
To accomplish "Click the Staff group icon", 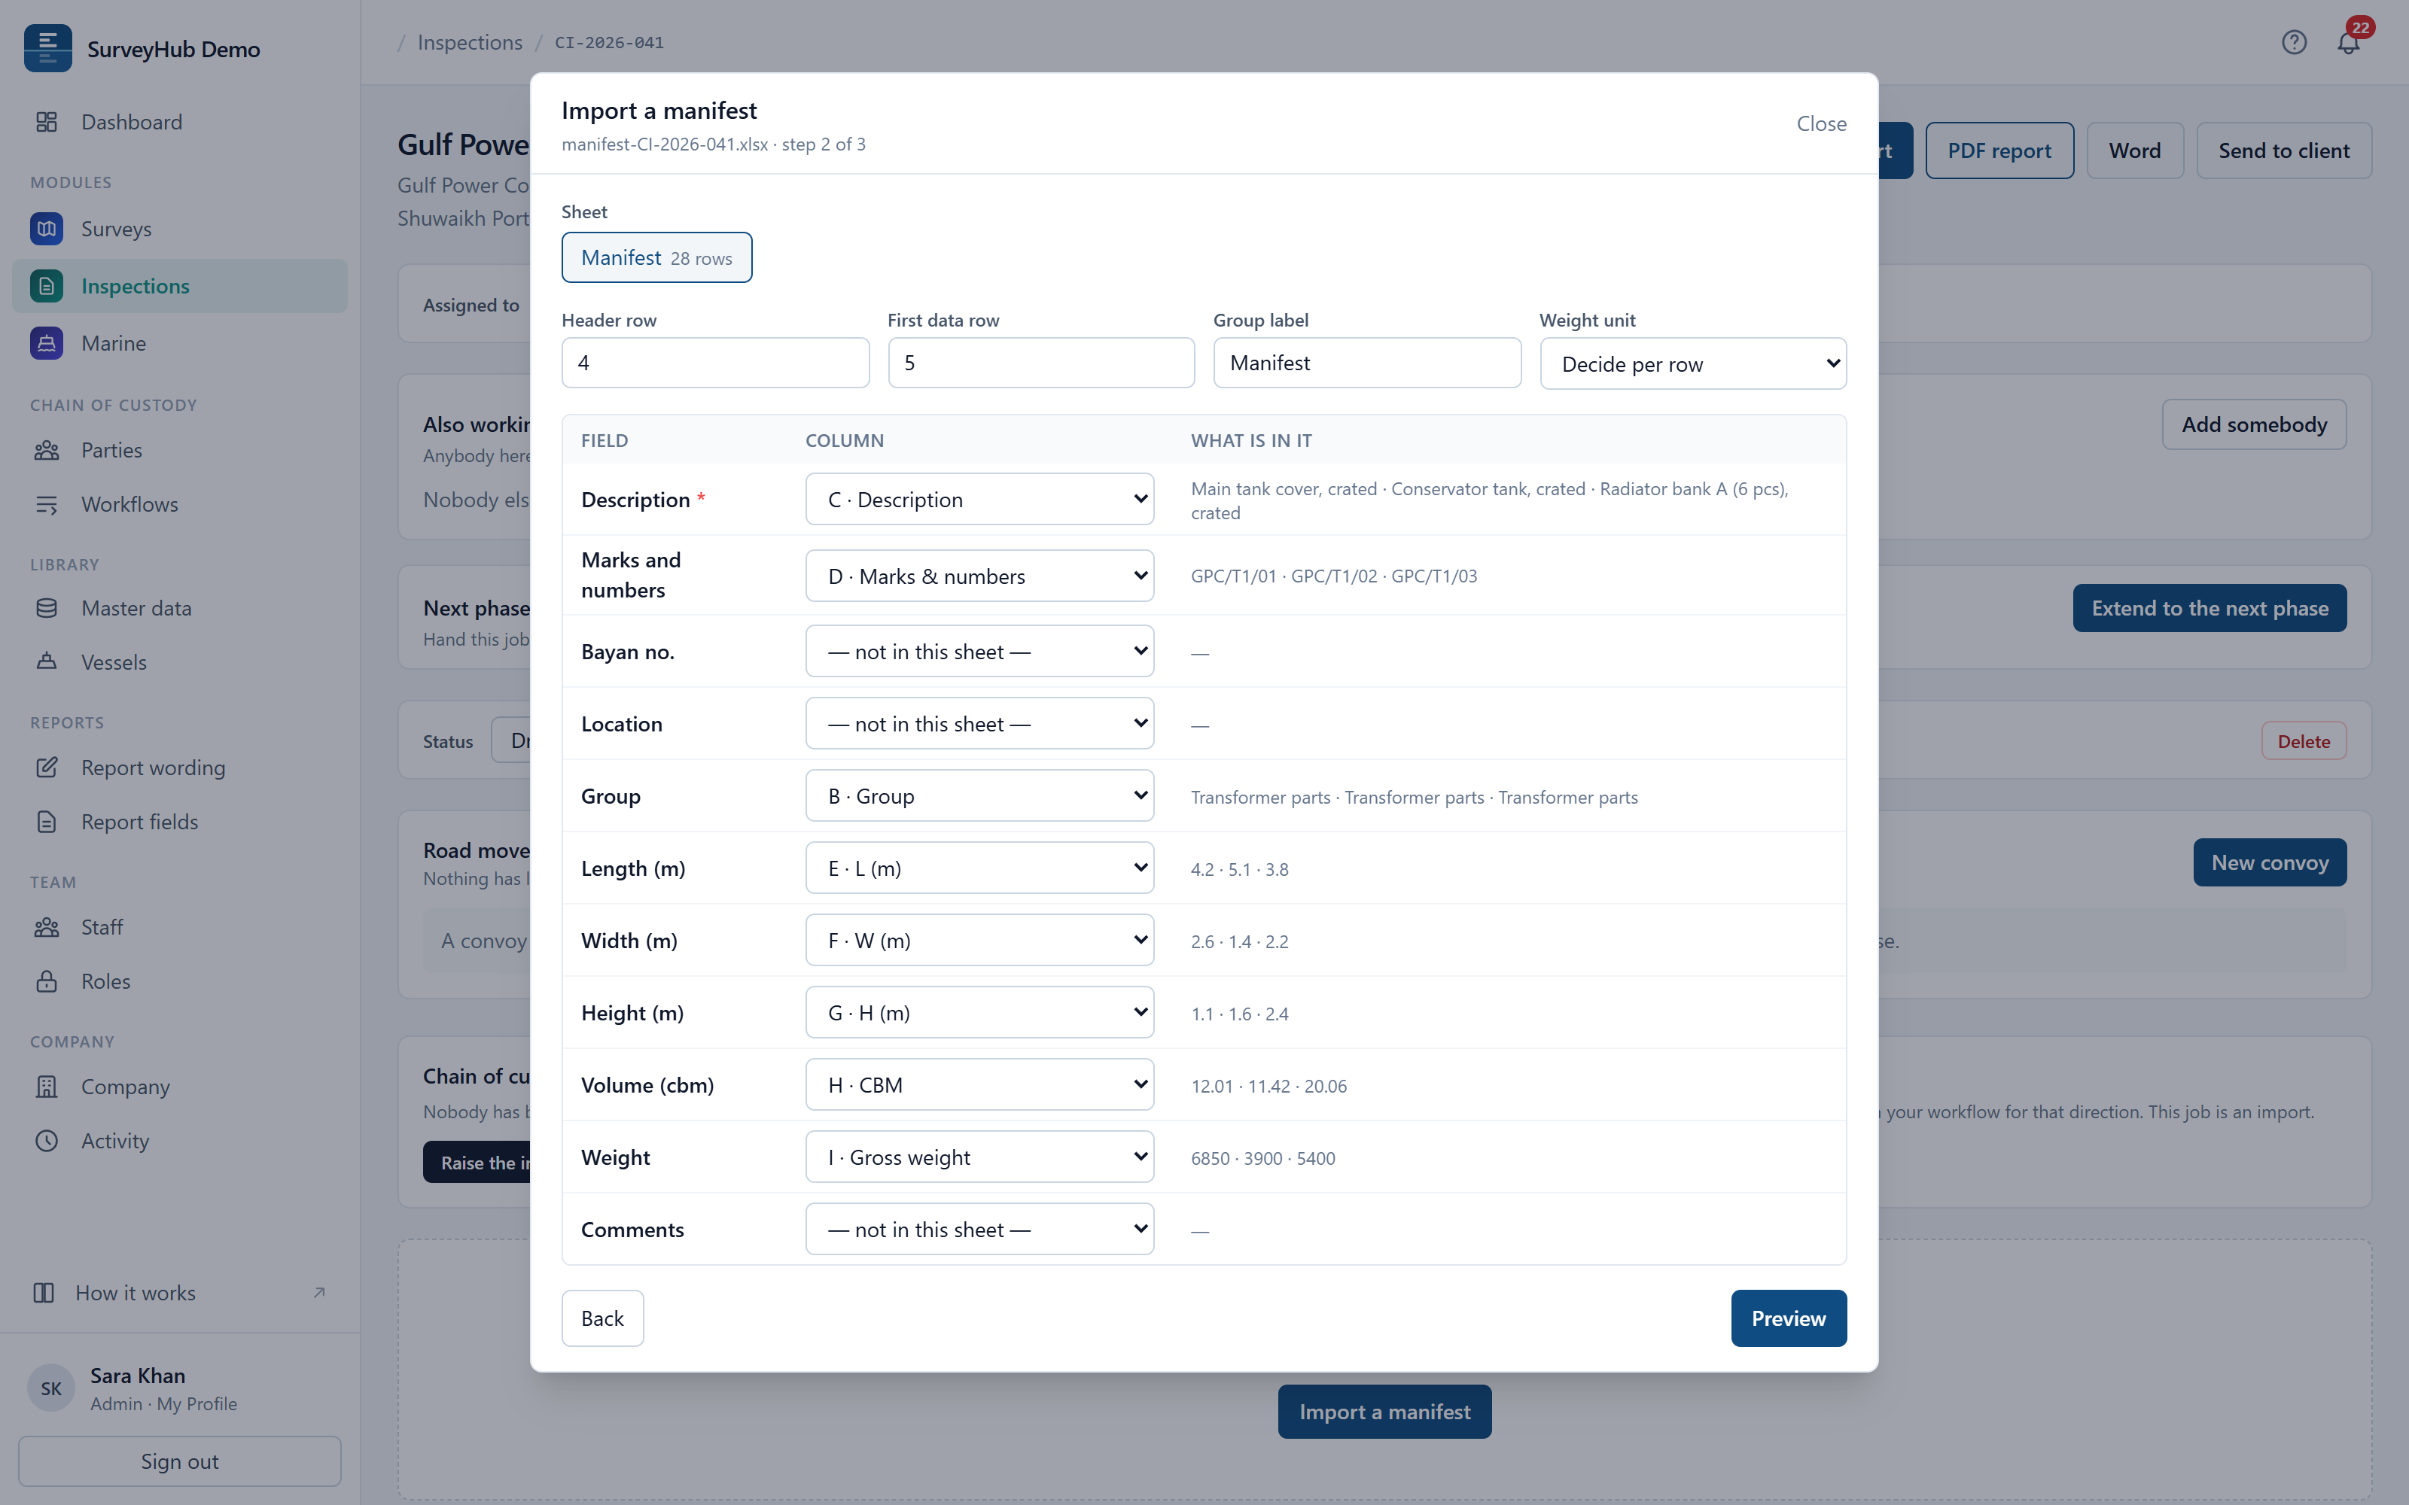I will click(47, 926).
